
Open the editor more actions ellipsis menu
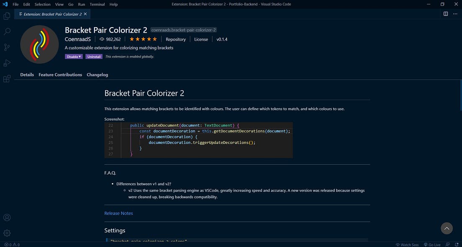[x=455, y=14]
